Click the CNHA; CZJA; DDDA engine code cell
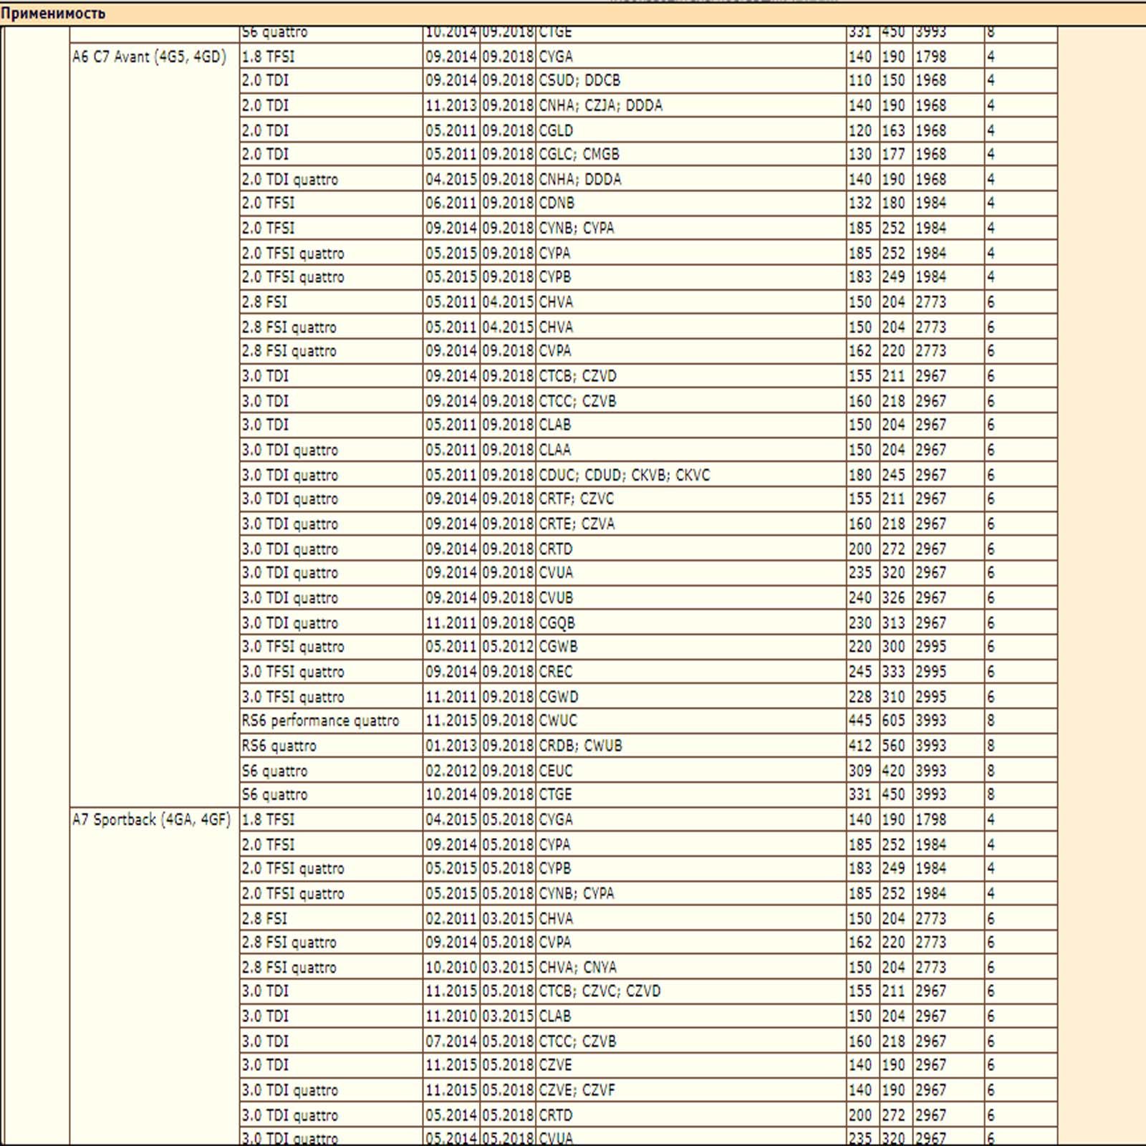This screenshot has height=1146, width=1146. (x=600, y=105)
